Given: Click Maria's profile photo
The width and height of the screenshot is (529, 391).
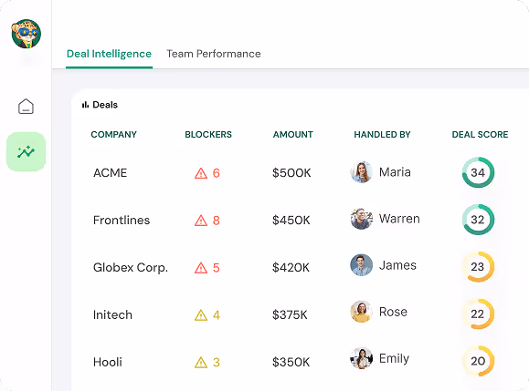Looking at the screenshot, I should click(x=361, y=172).
